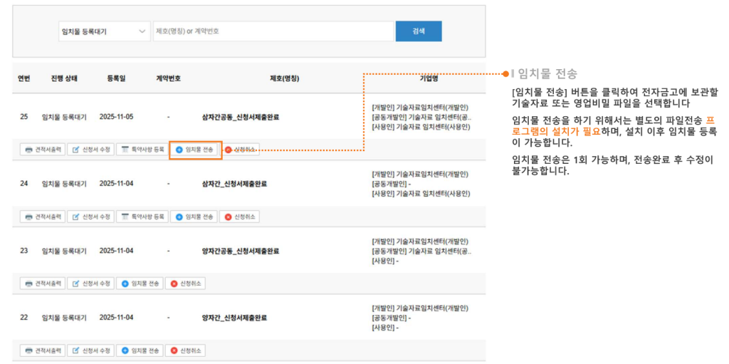Open 신청서 수정 for row 25
Image resolution: width=729 pixels, height=364 pixels.
(90, 150)
